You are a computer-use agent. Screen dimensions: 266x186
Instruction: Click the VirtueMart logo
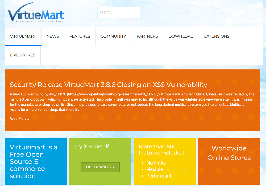click(36, 13)
